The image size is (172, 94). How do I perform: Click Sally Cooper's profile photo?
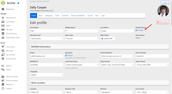point(163,11)
